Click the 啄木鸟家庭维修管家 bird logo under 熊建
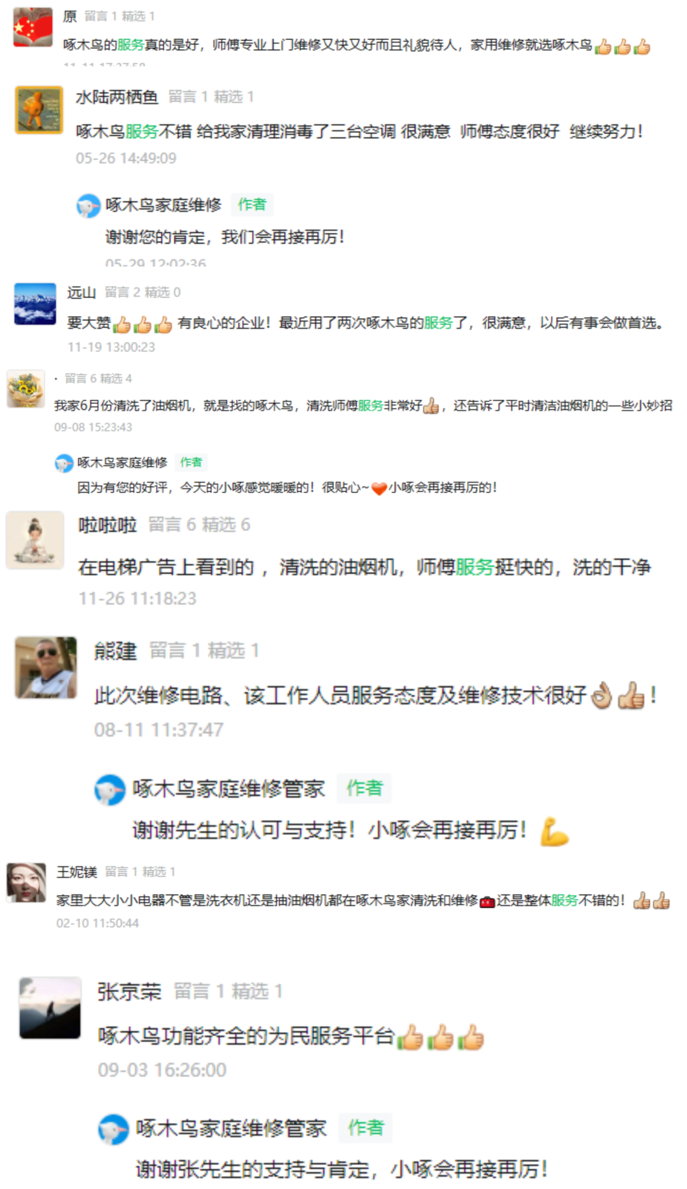The image size is (687, 1189). [110, 790]
